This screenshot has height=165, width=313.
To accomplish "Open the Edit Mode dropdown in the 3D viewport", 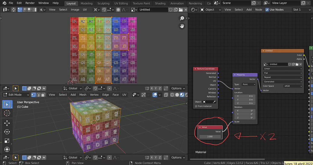I will click(16, 95).
